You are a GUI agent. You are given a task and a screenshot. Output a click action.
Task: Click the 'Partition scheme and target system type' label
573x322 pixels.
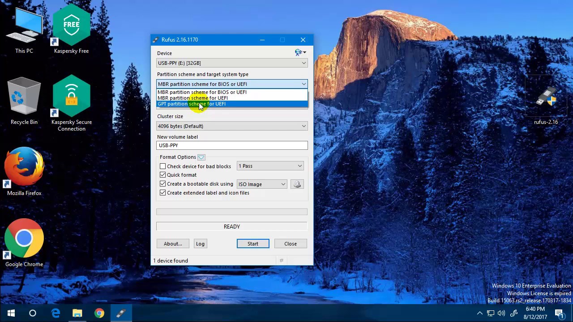point(203,74)
